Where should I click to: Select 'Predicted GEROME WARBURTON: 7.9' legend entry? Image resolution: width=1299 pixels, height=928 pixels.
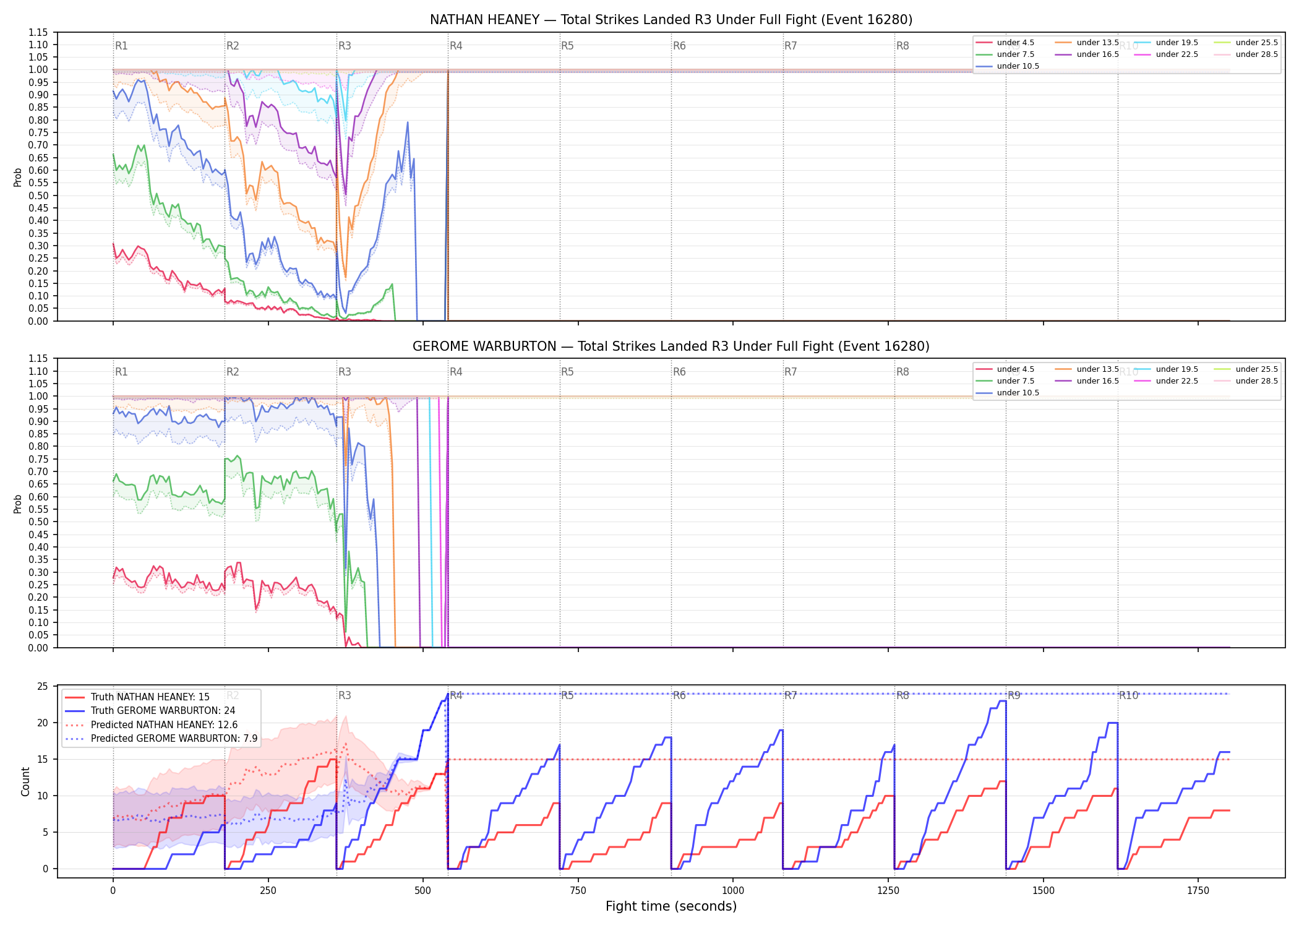coord(161,739)
